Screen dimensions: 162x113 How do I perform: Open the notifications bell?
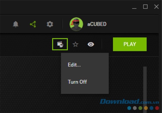(x=16, y=24)
